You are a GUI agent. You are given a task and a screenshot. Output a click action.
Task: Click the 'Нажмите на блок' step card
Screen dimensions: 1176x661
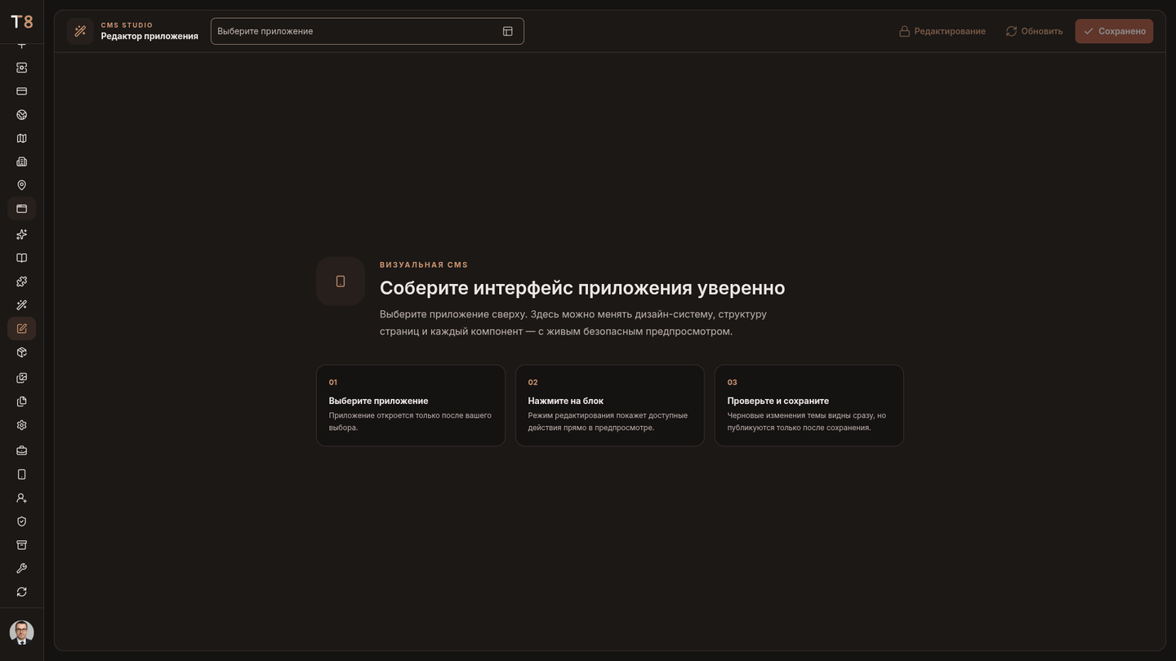click(x=610, y=406)
